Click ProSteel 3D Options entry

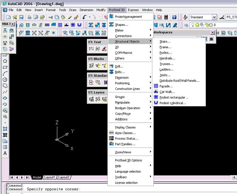coord(130,160)
